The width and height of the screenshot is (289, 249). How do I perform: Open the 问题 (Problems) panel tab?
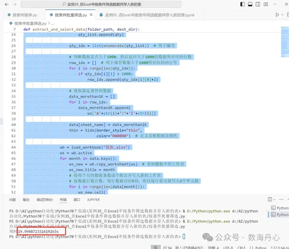tap(12, 200)
